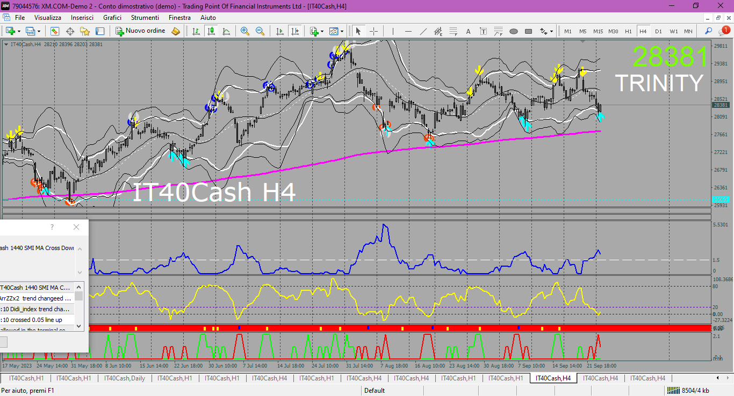
Task: Close the alert dialog with X
Action: click(x=76, y=227)
